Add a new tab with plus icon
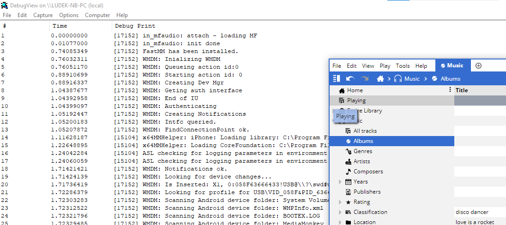The width and height of the screenshot is (506, 225). pos(478,65)
